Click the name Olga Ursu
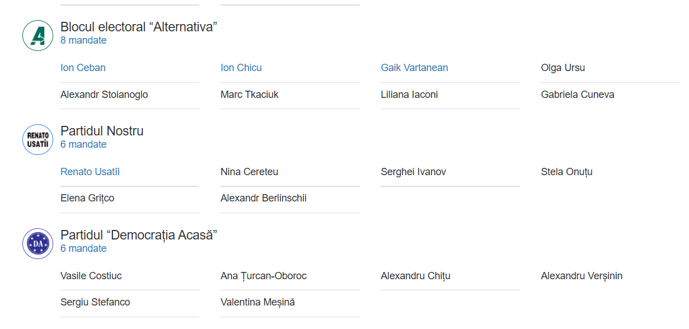Viewport: 689px width, 329px height. coord(563,68)
